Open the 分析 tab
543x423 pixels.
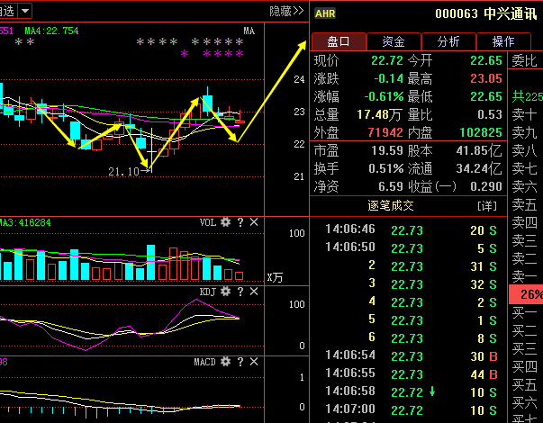pos(448,41)
